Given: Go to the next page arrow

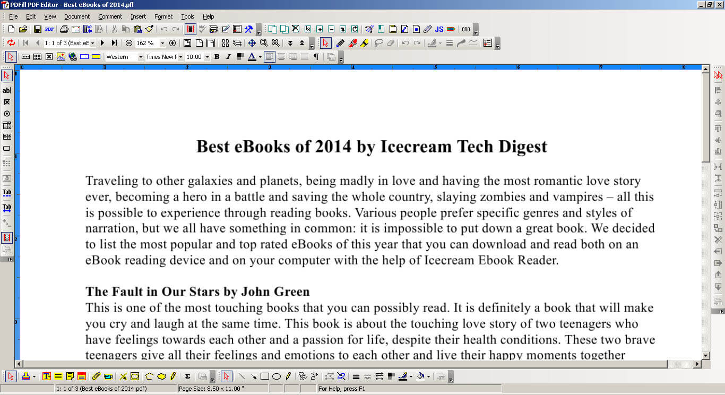Looking at the screenshot, I should [x=102, y=43].
